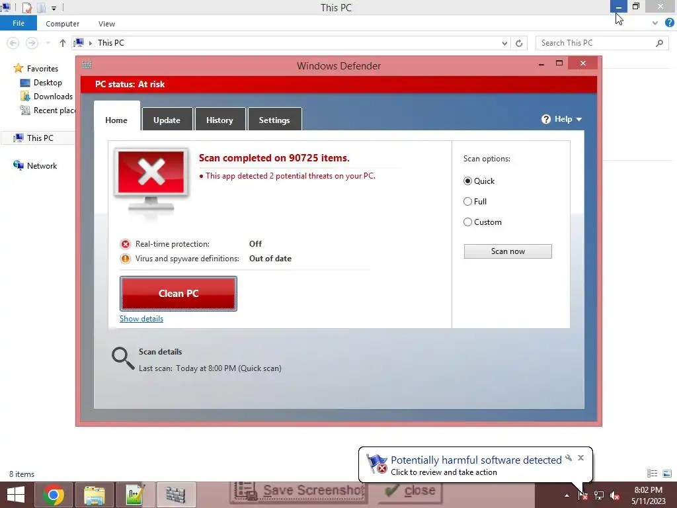Open Windows Defender taskbar icon
Image resolution: width=677 pixels, height=508 pixels.
[176, 495]
